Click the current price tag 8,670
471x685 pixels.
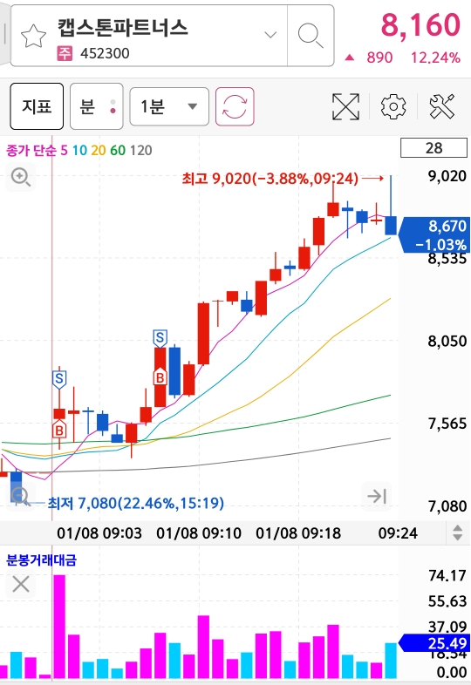434,234
